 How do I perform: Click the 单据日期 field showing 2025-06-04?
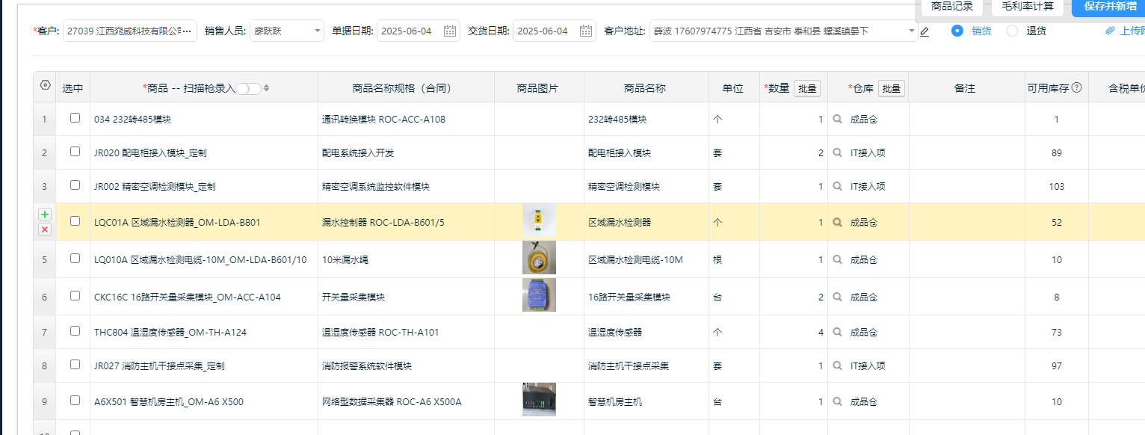pos(418,31)
